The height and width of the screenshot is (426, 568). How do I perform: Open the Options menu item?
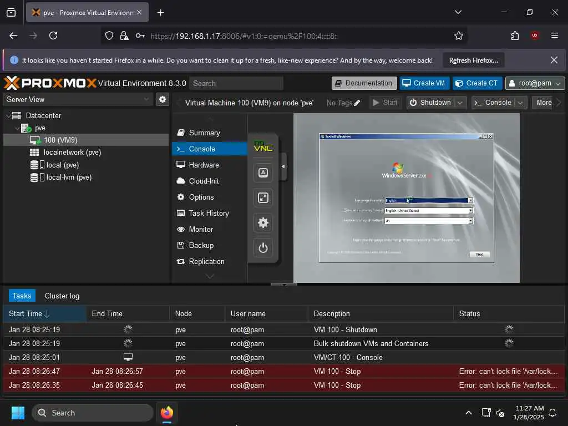point(210,197)
